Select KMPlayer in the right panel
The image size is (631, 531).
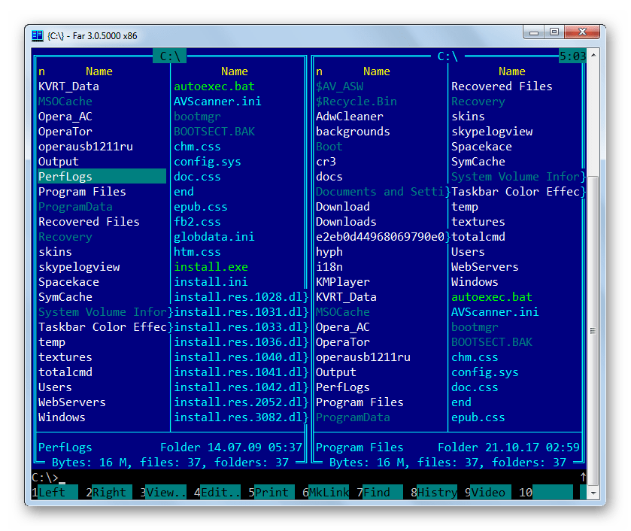tap(342, 282)
